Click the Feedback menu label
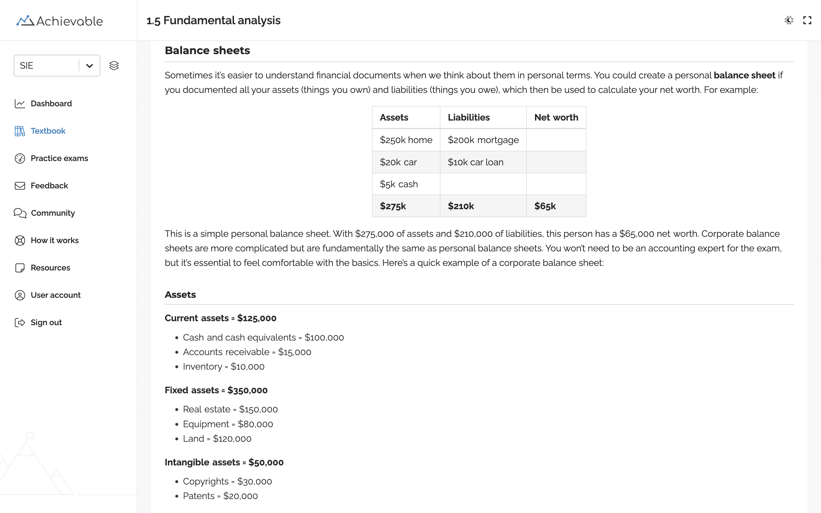The width and height of the screenshot is (821, 513). (49, 186)
